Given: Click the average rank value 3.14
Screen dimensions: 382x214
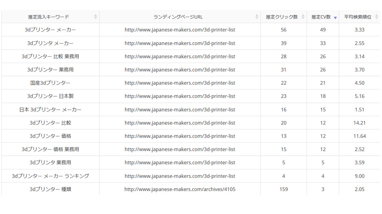Looking at the screenshot, I should pyautogui.click(x=360, y=56).
